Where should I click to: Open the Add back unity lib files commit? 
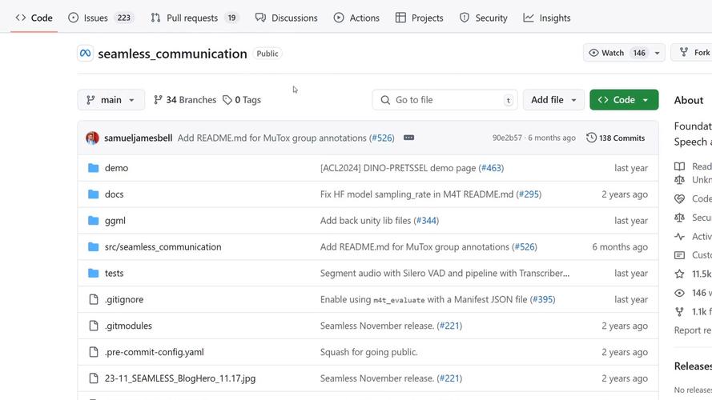tap(365, 221)
